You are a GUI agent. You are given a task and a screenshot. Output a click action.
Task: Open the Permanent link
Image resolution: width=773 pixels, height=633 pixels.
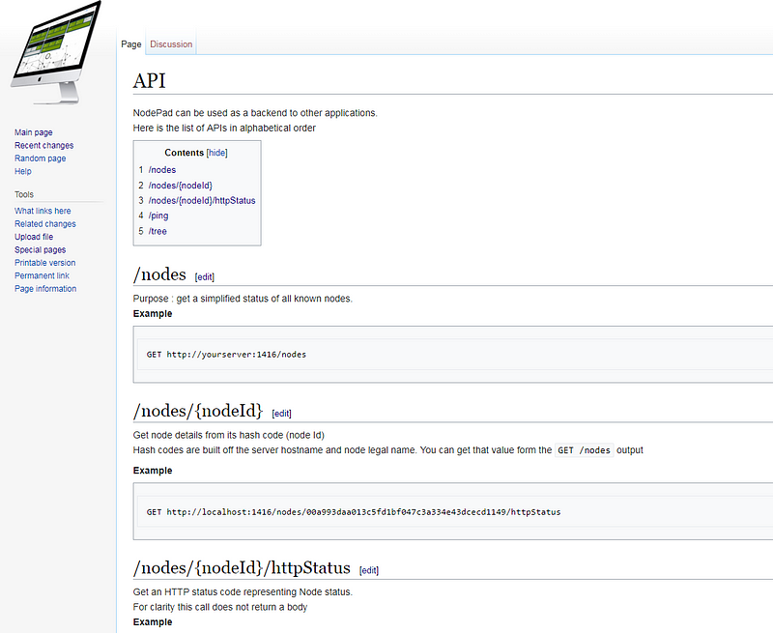click(x=42, y=275)
